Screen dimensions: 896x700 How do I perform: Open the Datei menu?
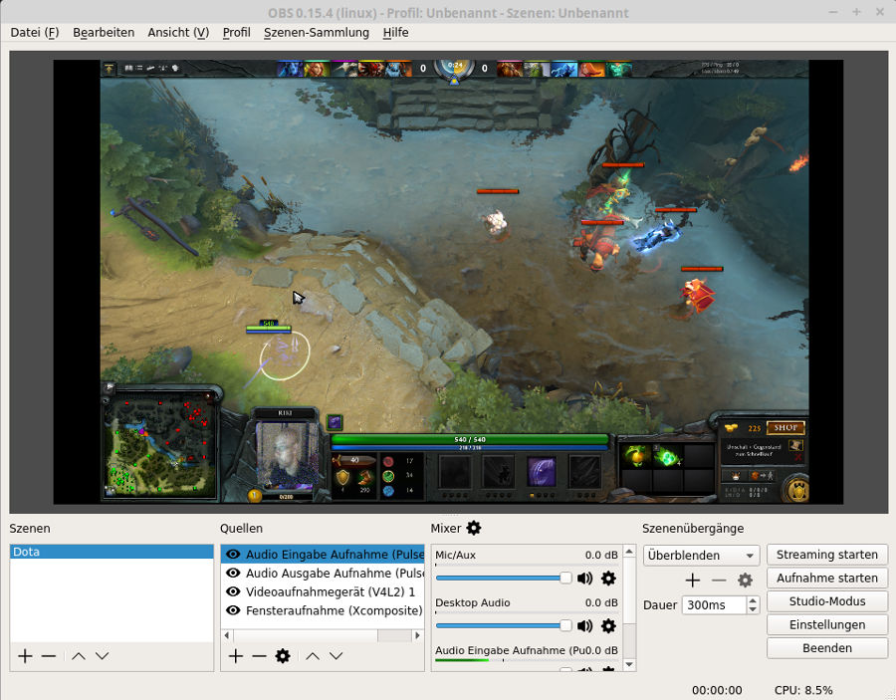[35, 33]
